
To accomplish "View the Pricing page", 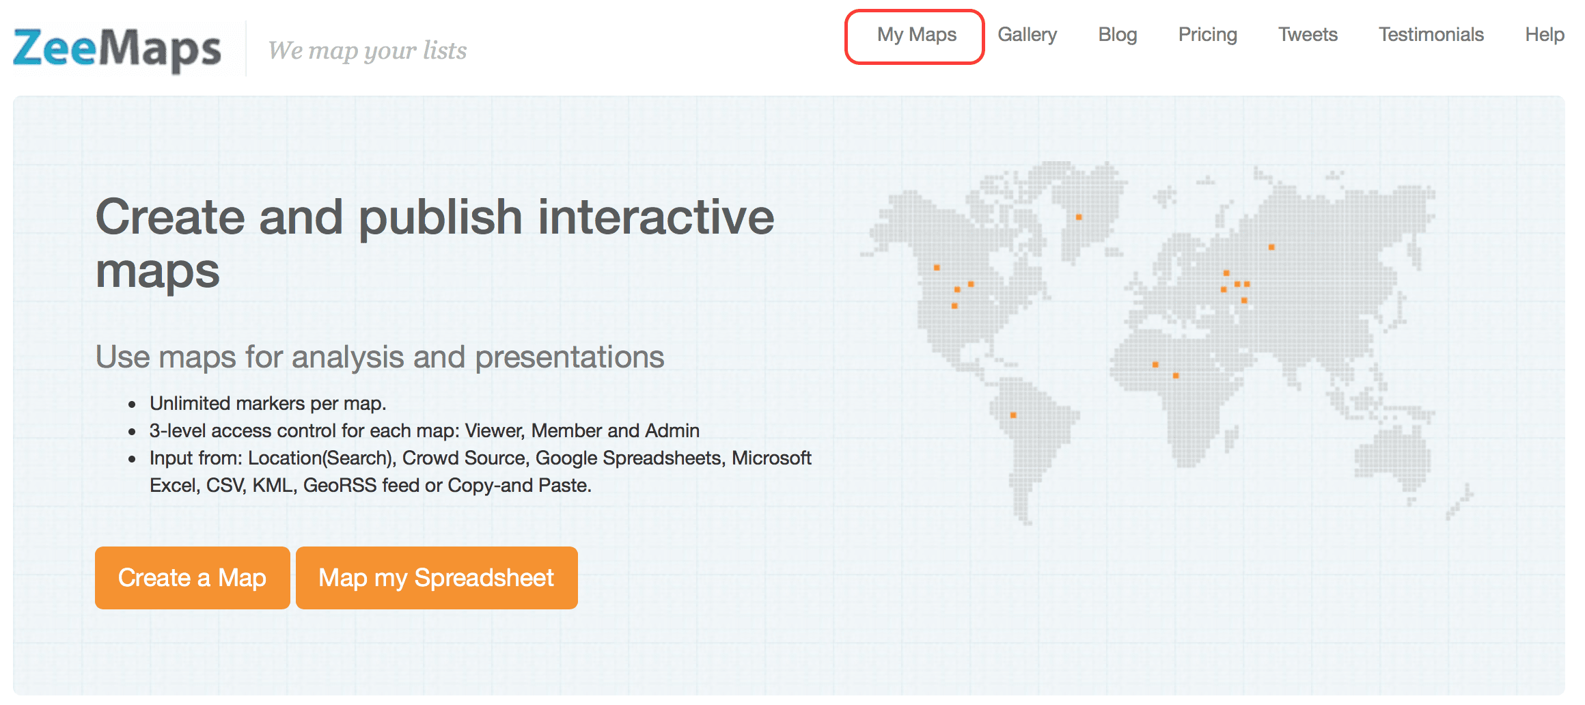I will 1207,35.
